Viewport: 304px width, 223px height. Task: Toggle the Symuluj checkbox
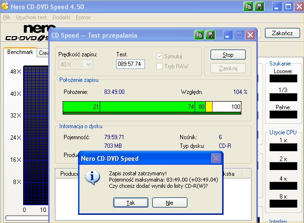click(x=159, y=56)
